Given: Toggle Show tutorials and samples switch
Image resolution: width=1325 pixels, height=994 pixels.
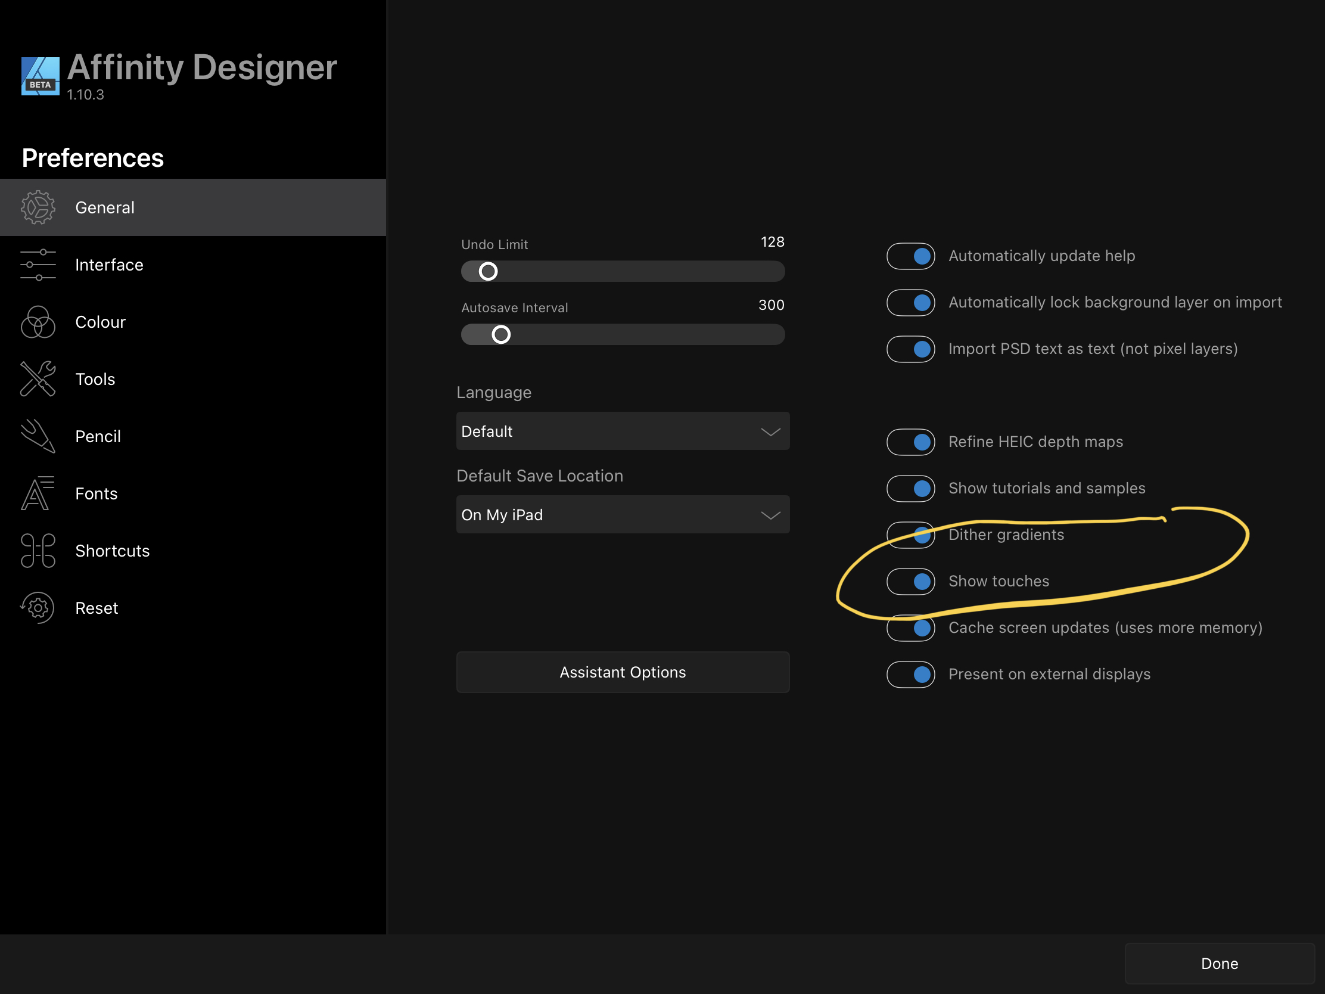Looking at the screenshot, I should [910, 488].
